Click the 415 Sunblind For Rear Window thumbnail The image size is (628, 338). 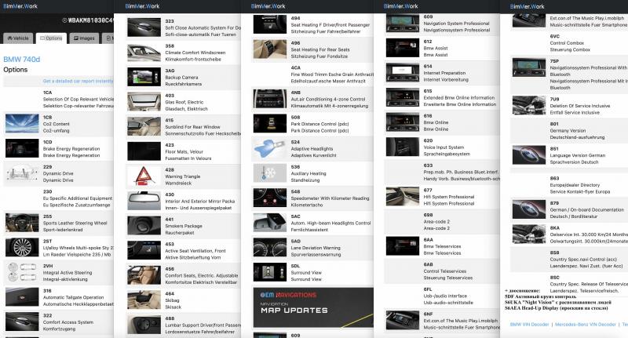(144, 127)
